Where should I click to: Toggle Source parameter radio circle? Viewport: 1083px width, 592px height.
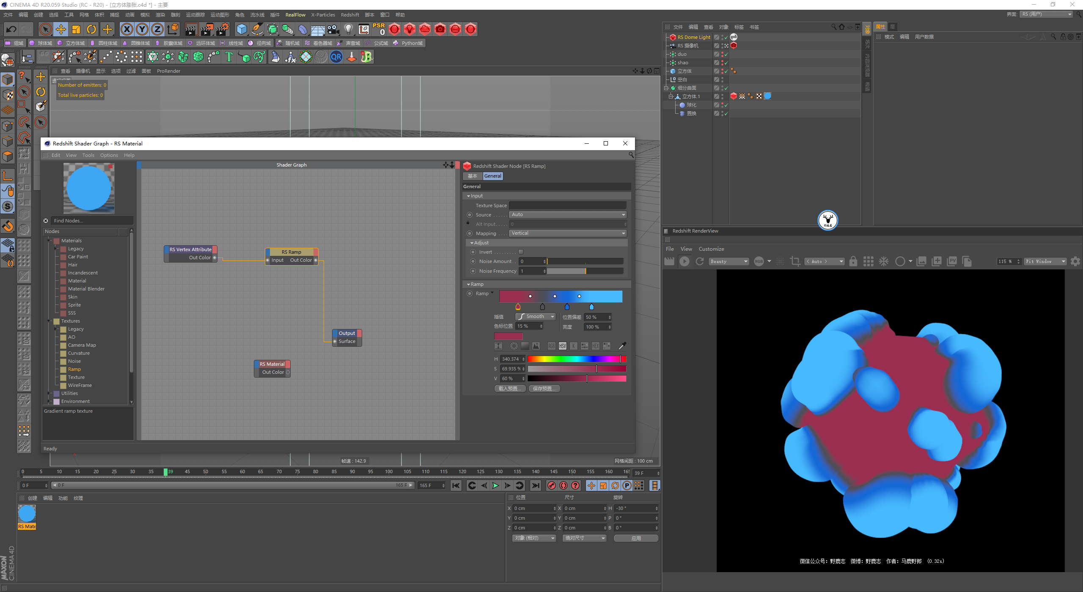coord(469,215)
